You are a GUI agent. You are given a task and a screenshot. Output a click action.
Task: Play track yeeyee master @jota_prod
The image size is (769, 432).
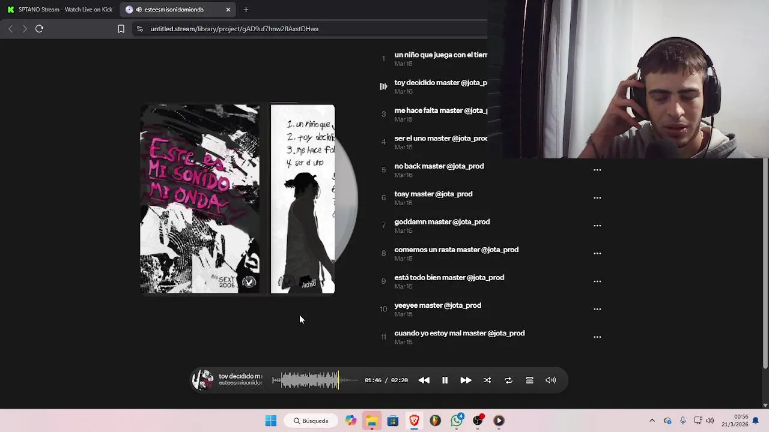(437, 305)
